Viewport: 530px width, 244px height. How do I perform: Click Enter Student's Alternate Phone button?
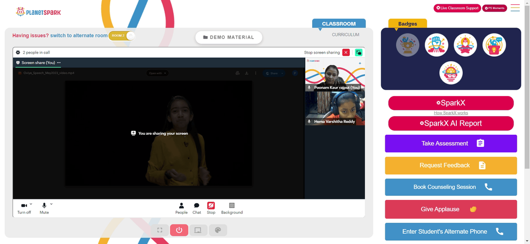451,231
